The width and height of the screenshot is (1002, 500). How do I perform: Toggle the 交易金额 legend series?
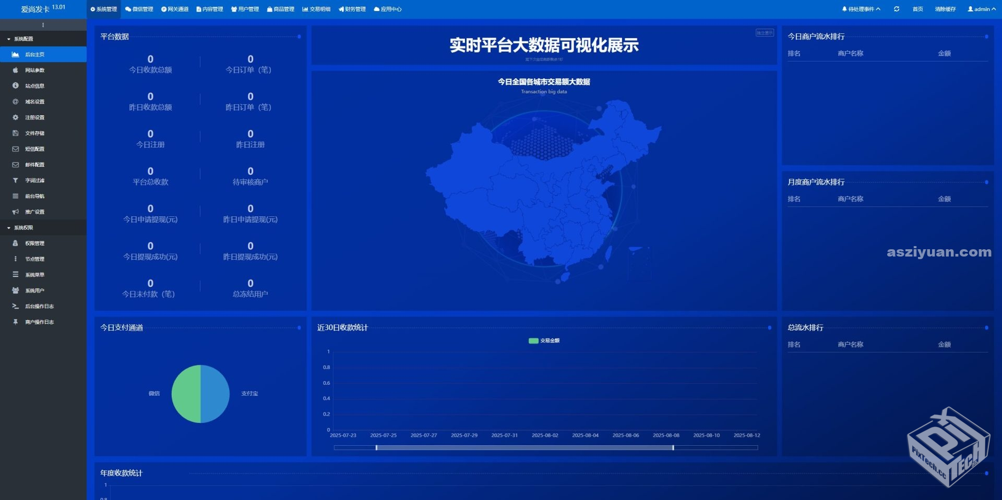544,341
